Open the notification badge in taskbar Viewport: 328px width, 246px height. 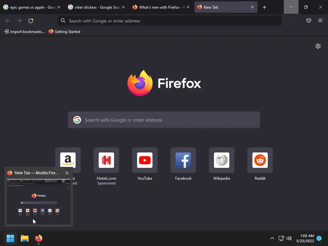(x=319, y=238)
